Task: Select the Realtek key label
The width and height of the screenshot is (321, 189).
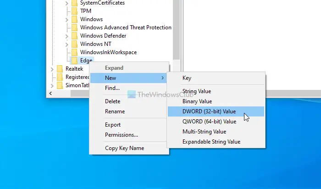Action: (x=74, y=69)
